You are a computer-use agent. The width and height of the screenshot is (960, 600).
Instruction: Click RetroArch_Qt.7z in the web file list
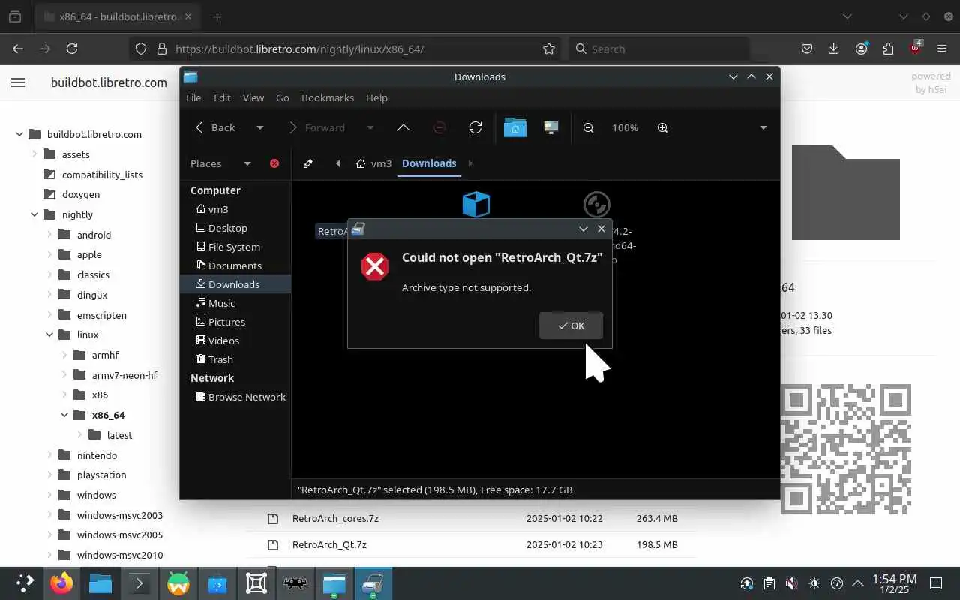point(329,544)
